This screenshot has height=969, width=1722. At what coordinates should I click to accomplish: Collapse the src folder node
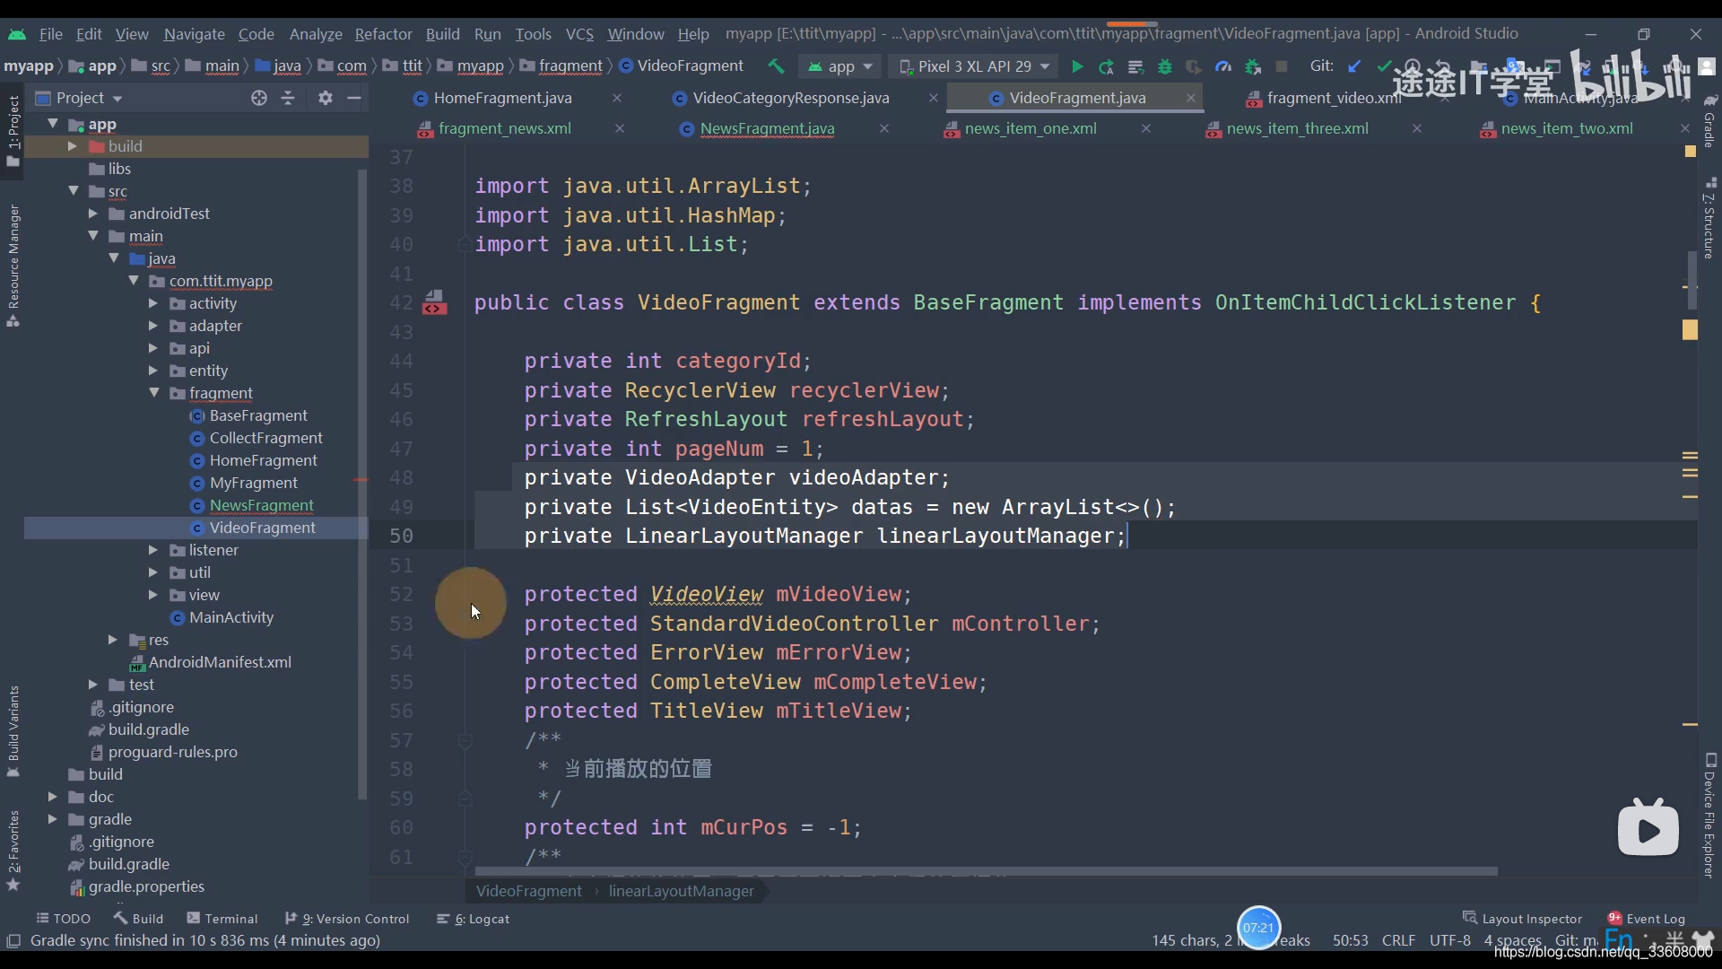point(74,191)
